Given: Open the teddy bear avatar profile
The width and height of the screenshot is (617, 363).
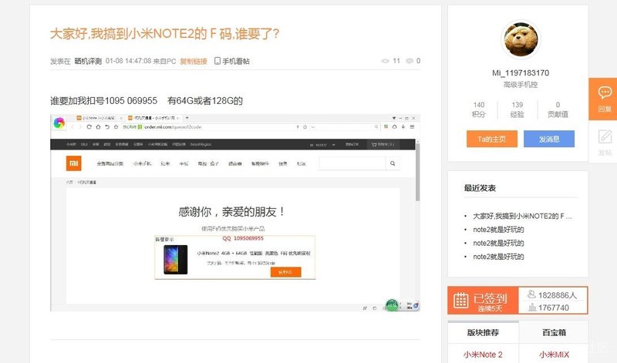Looking at the screenshot, I should tap(521, 40).
